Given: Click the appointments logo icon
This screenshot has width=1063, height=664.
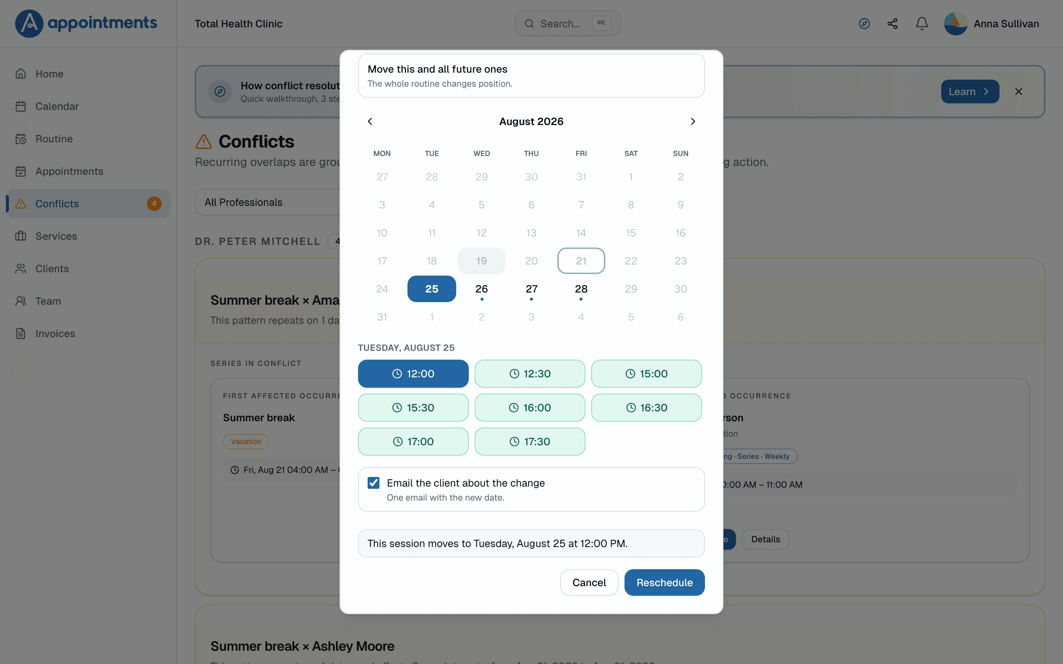Looking at the screenshot, I should pos(29,23).
